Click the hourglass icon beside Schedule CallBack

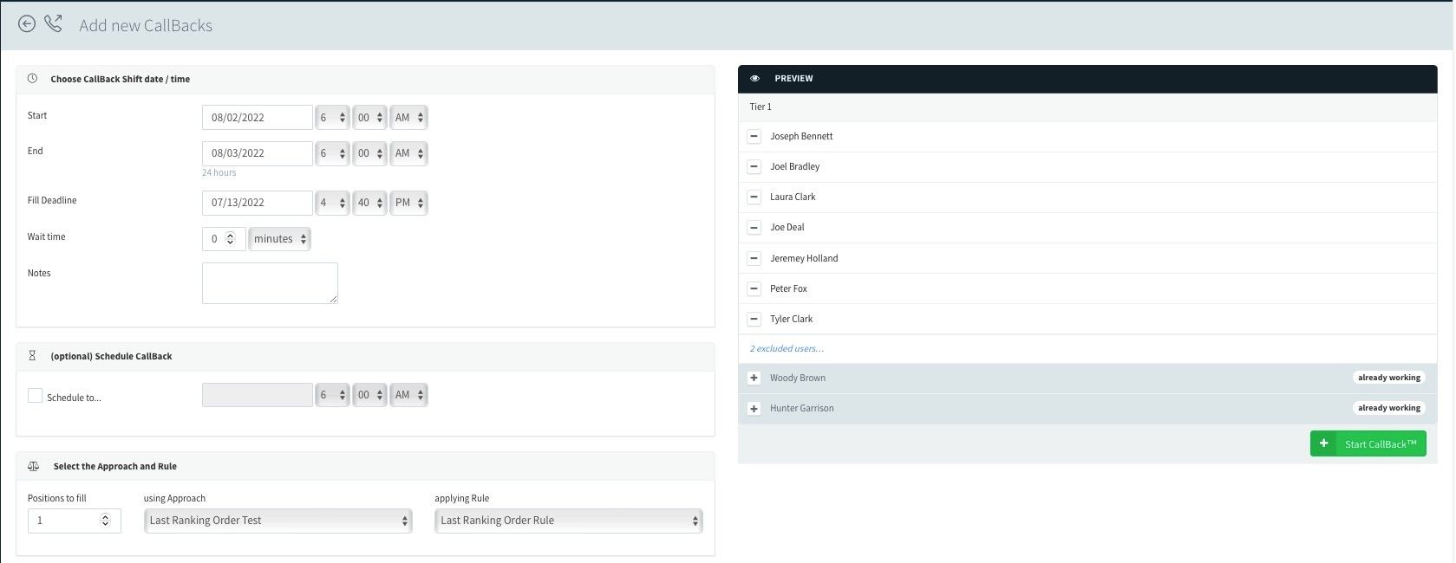32,356
